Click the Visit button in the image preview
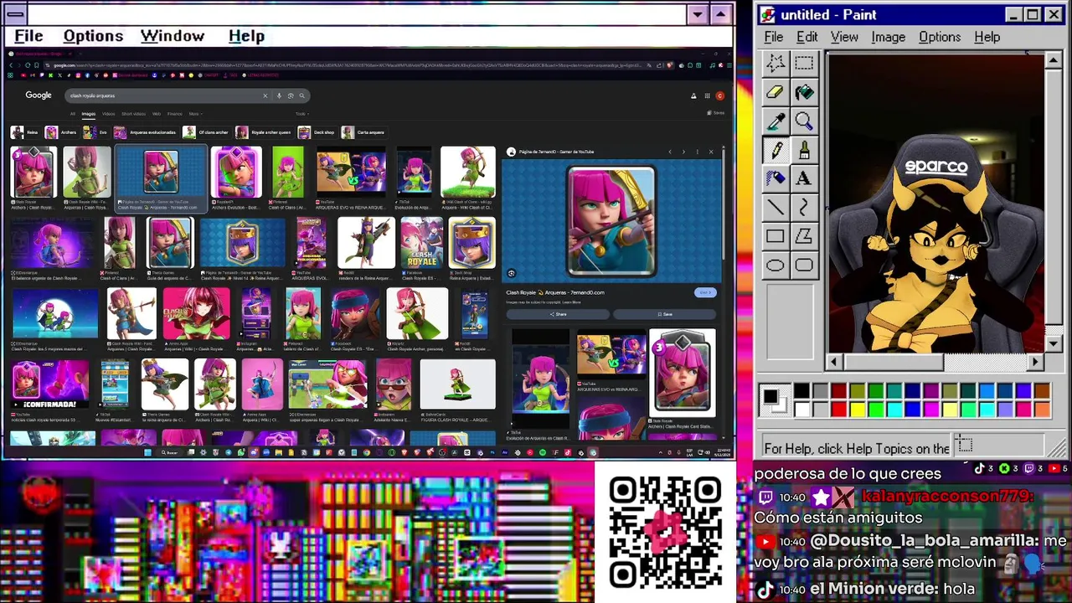The width and height of the screenshot is (1072, 603). click(x=705, y=292)
